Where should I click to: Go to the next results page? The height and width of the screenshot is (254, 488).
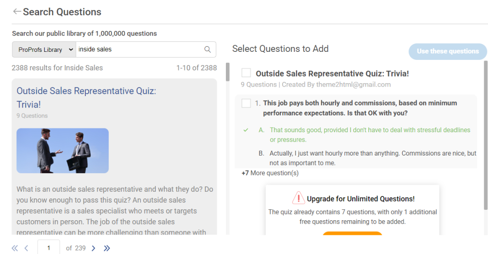coord(93,248)
